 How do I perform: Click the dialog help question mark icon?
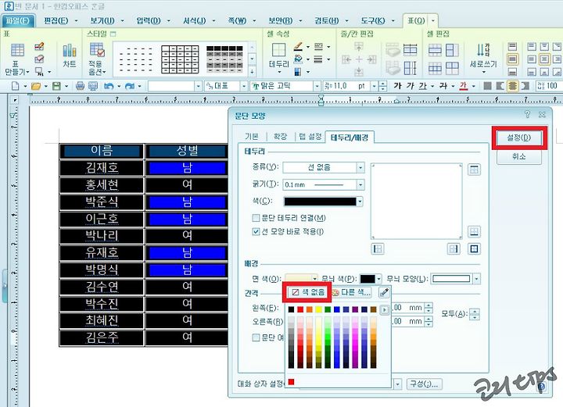pyautogui.click(x=527, y=114)
